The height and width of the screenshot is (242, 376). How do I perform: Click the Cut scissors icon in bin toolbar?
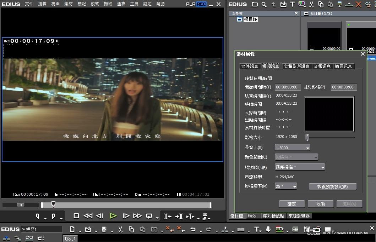pos(311,4)
